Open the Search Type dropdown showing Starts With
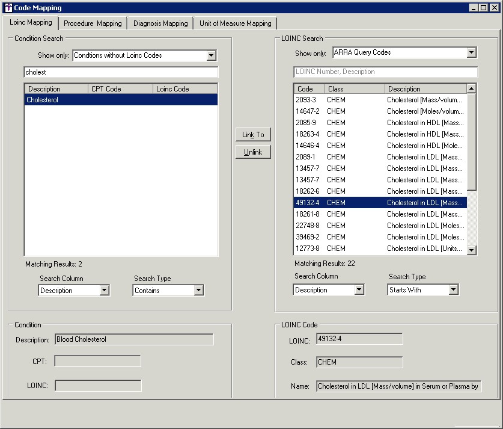This screenshot has height=429, width=503. 453,289
